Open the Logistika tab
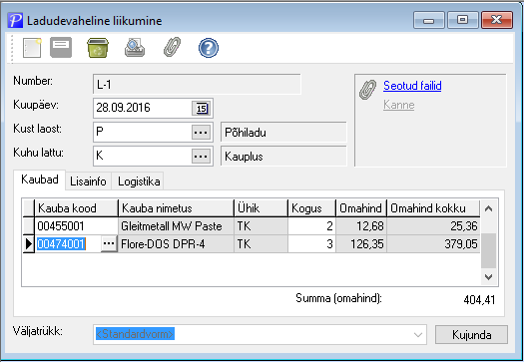Viewport: 524px width, 362px height. click(x=139, y=181)
